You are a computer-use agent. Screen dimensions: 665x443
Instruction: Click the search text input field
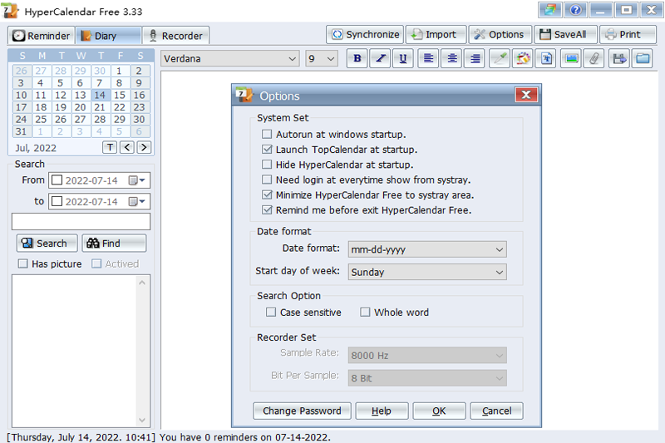point(81,221)
